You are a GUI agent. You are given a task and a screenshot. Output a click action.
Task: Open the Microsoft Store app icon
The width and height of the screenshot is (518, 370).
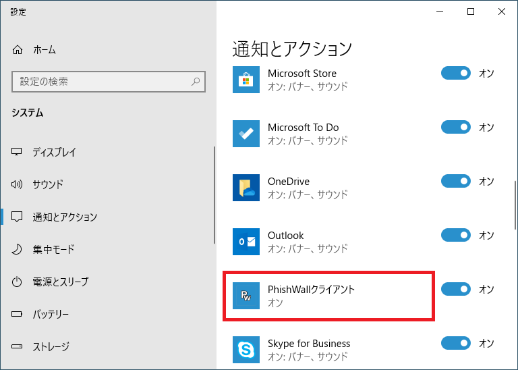coord(246,80)
